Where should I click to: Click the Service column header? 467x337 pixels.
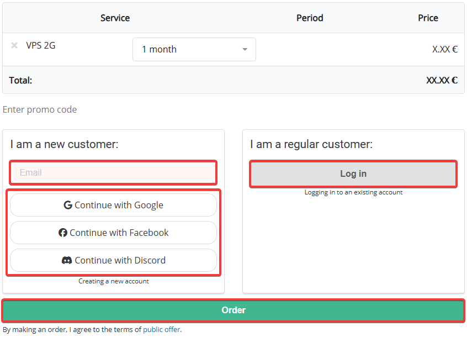[115, 18]
